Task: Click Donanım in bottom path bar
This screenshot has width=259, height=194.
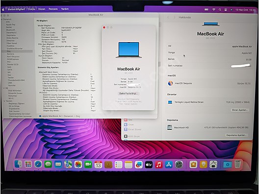Action: (x=68, y=116)
